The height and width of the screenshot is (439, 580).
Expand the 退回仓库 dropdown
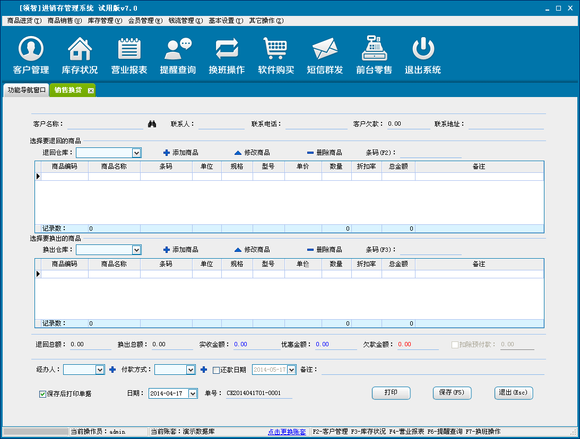click(136, 153)
